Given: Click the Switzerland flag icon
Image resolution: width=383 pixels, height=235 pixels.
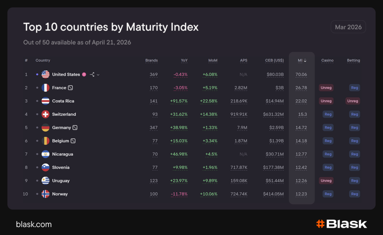Looking at the screenshot, I should point(46,115).
